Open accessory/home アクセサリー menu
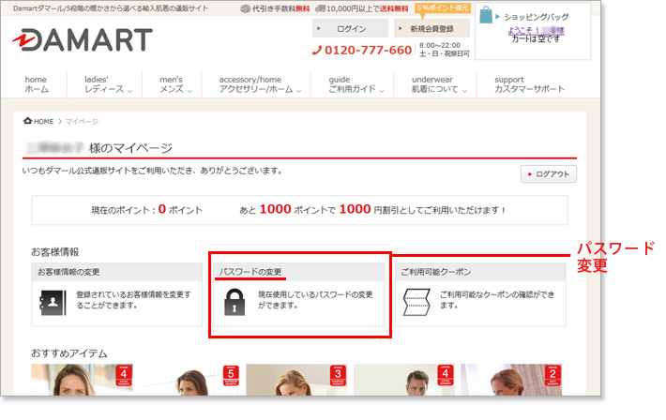This screenshot has height=420, width=666. tap(256, 84)
